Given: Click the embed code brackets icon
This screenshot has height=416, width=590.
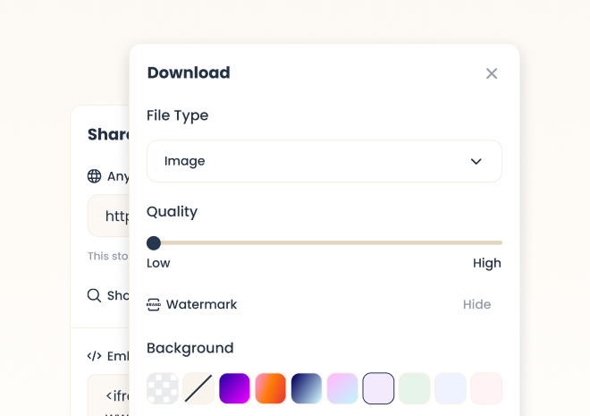Looking at the screenshot, I should 94,356.
